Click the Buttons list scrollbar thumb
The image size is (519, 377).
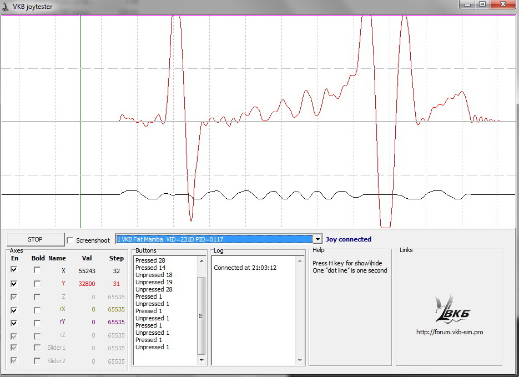click(201, 316)
